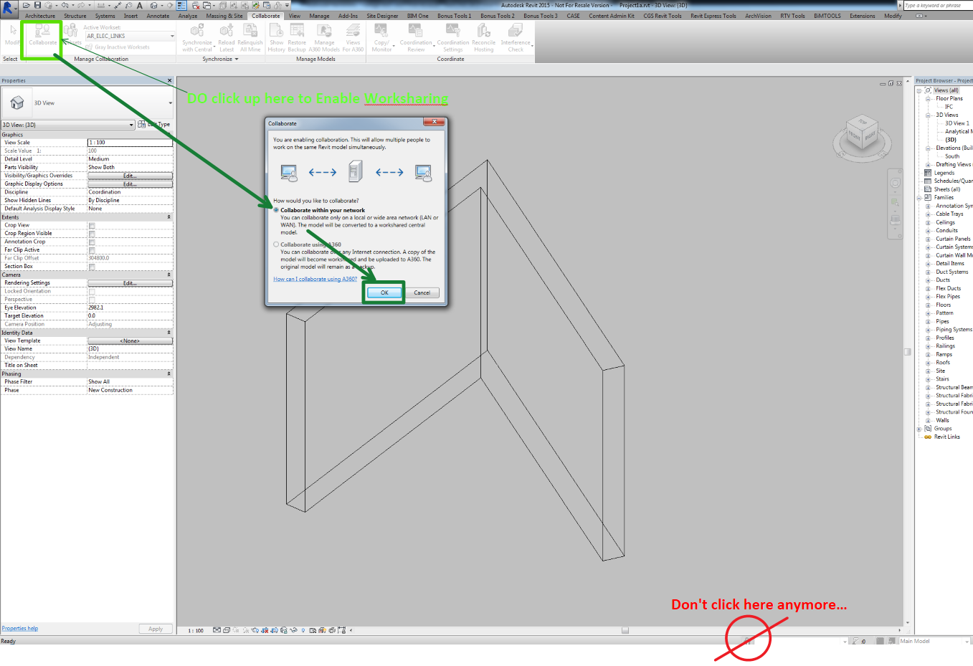Click the Views For A360 icon
973x666 pixels.
(x=353, y=31)
